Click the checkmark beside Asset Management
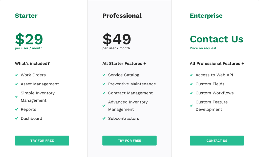This screenshot has width=259, height=157. click(16, 84)
